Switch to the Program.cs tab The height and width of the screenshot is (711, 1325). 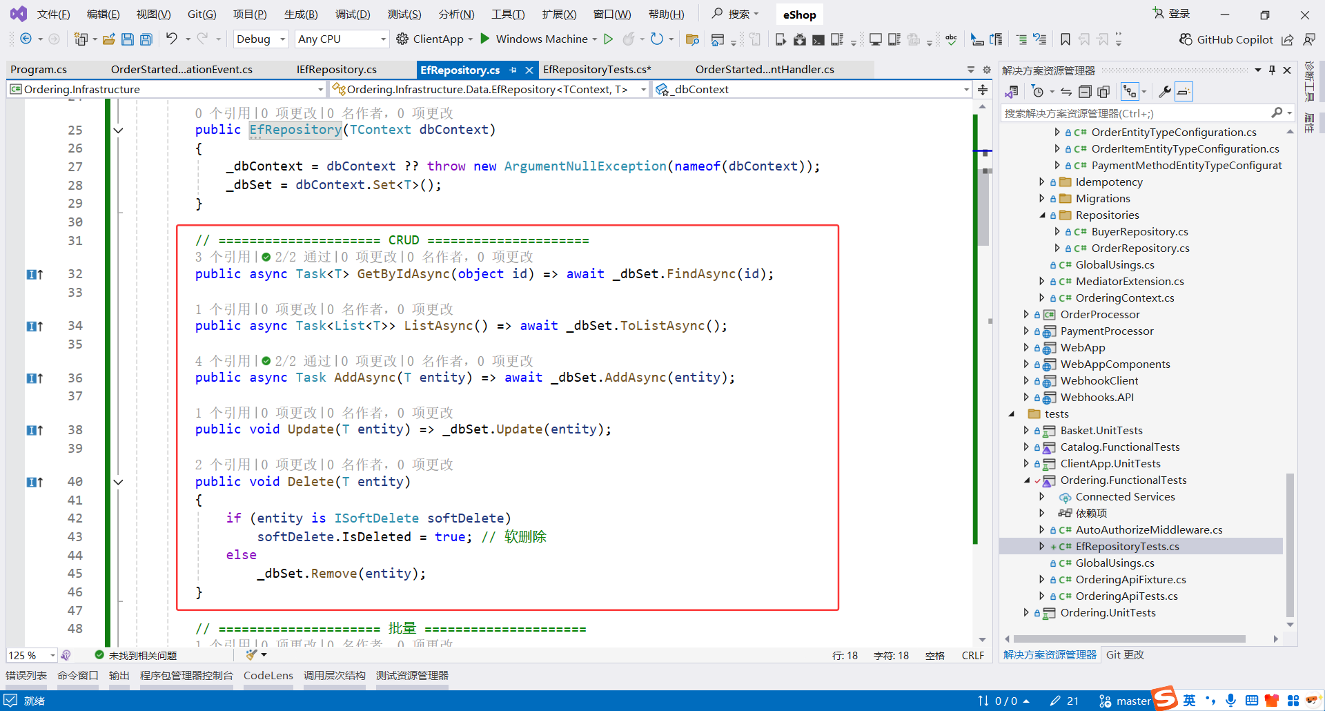[39, 70]
